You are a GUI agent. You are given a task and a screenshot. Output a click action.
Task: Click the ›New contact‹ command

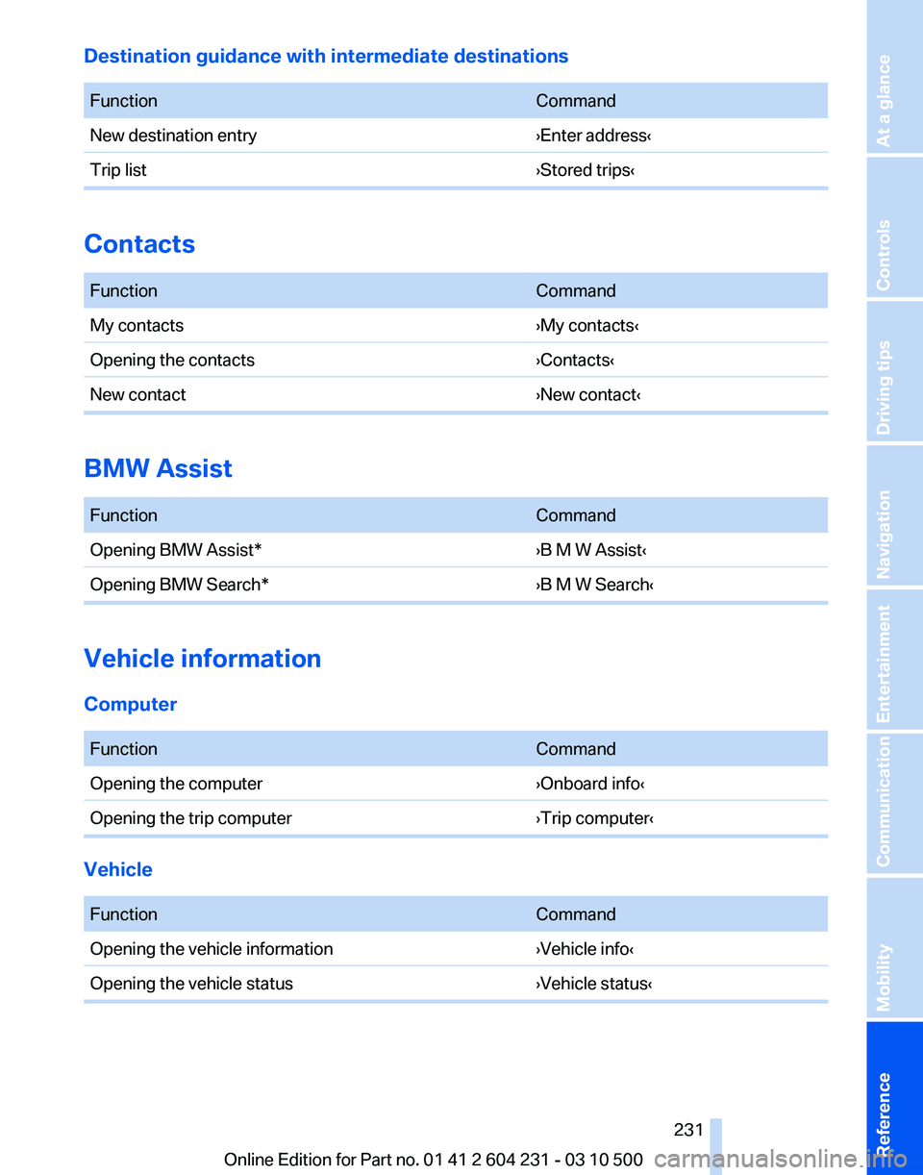[588, 395]
